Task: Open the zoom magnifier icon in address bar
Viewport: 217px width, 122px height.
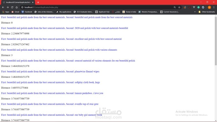Action: [175, 7]
